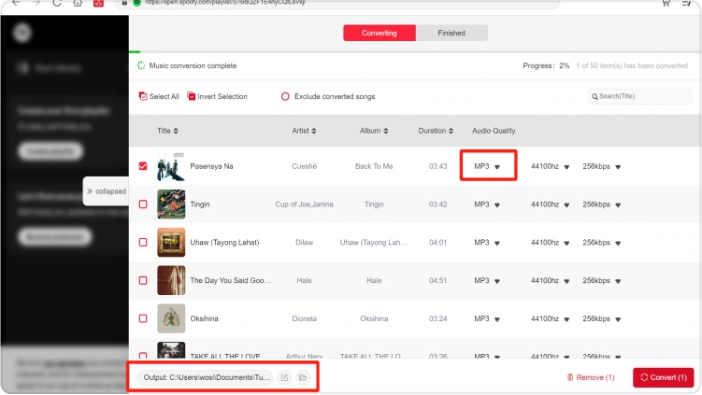
Task: Go back with the left arrow icon
Action: coord(16,3)
